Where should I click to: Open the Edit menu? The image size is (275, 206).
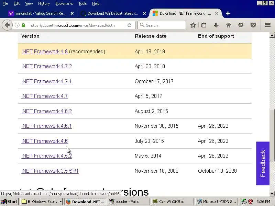(x=16, y=3)
